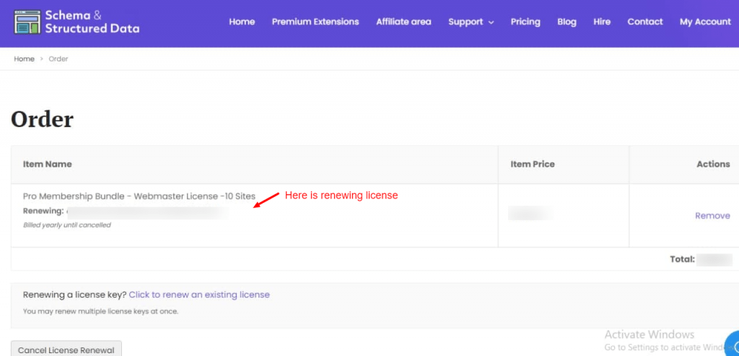The image size is (739, 356).
Task: Click the Actions column header
Action: pos(713,164)
